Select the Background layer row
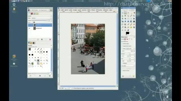The width and height of the screenshot is (181, 101). click(x=40, y=28)
